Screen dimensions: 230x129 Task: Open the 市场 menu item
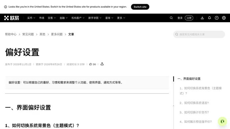(42, 18)
